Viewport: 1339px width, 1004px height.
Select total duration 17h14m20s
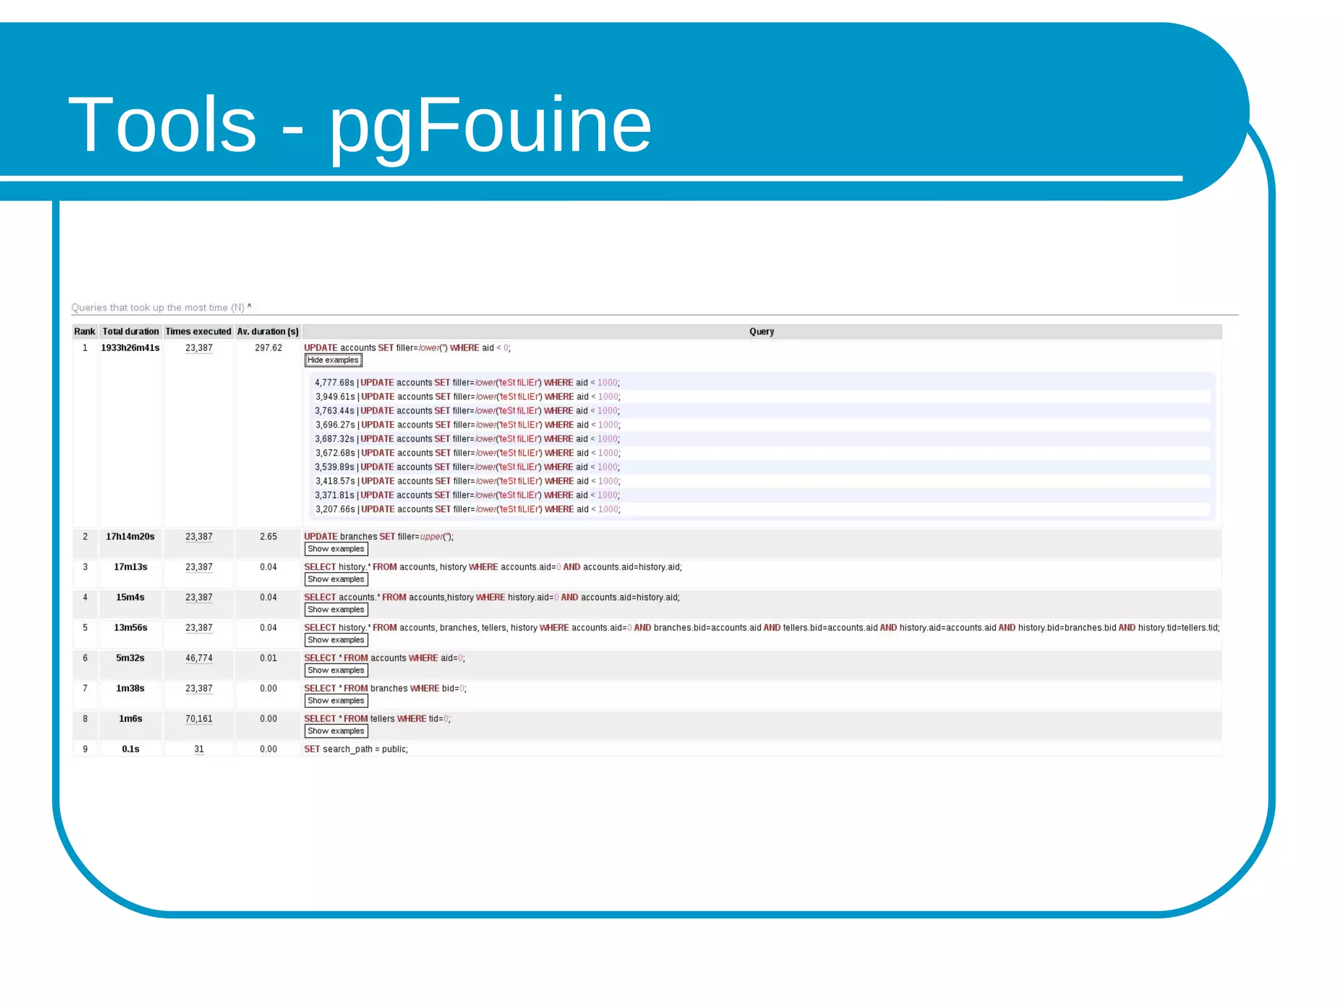point(130,537)
